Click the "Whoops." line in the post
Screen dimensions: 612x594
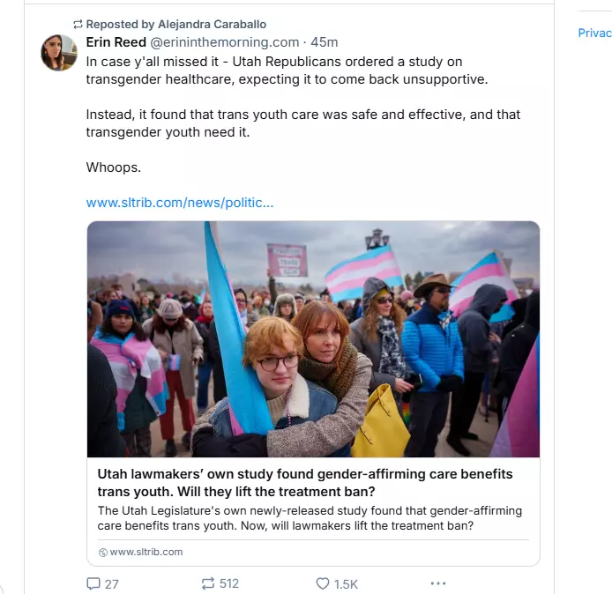coord(113,167)
